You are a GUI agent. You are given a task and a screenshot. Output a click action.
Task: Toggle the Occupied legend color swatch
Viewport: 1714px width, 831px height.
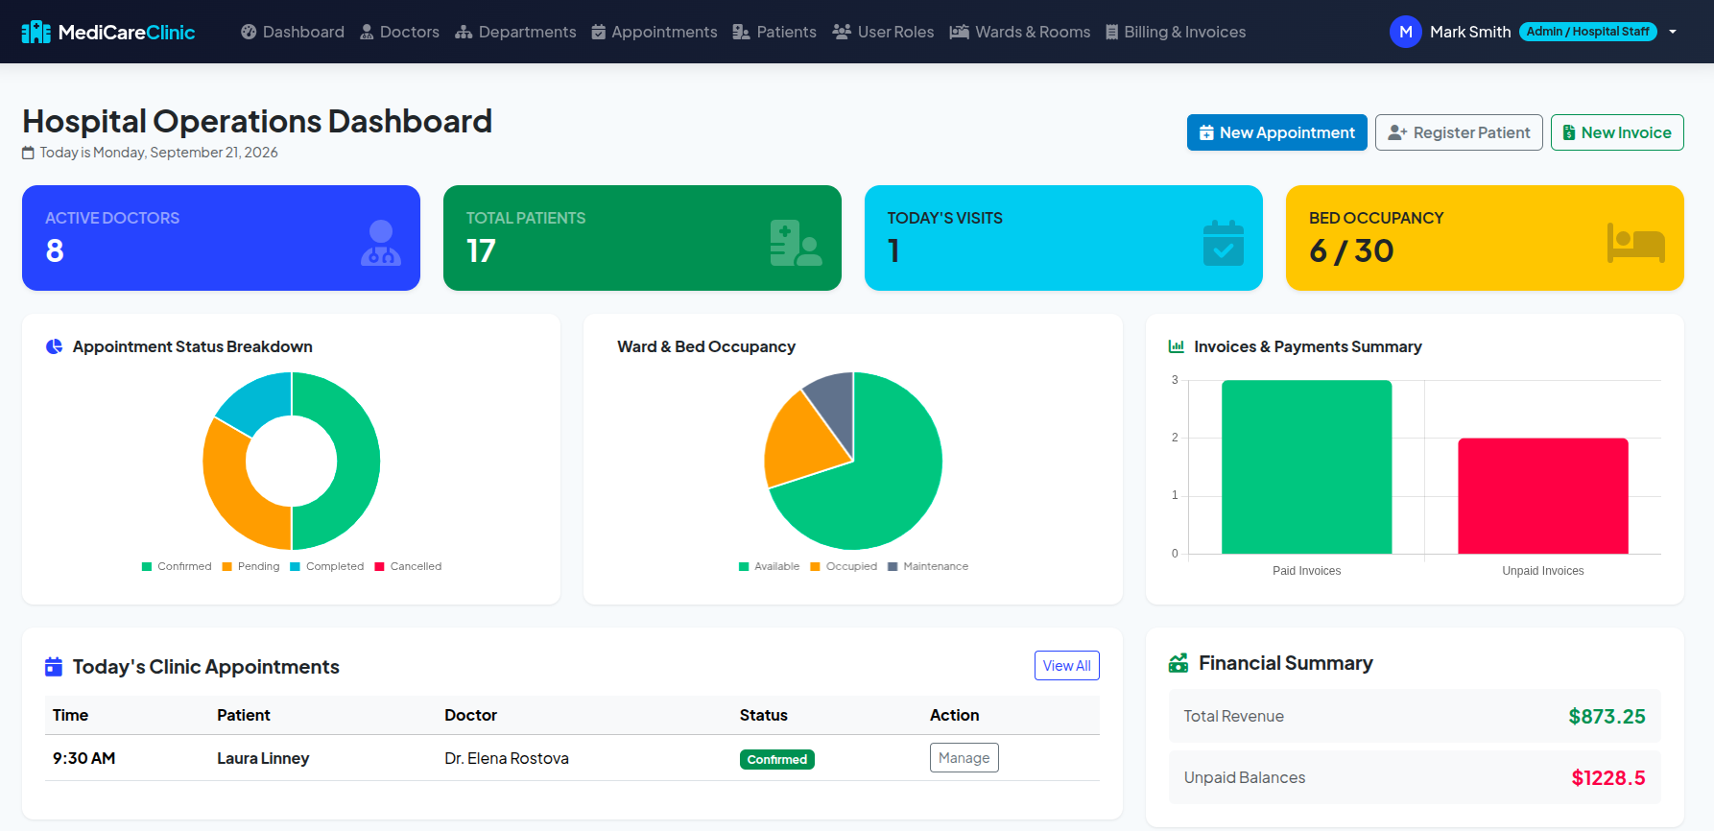pyautogui.click(x=816, y=567)
